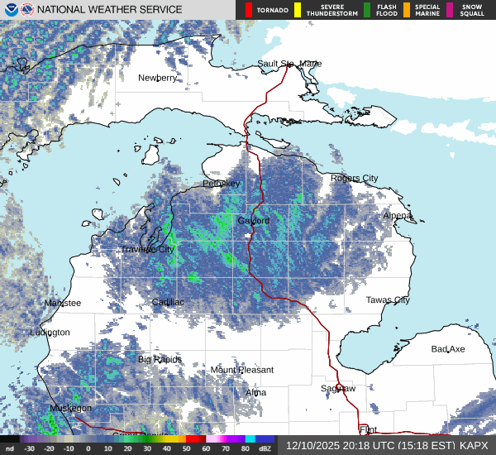Click the green Flash Flood legend box
496x455 pixels.
coord(367,10)
